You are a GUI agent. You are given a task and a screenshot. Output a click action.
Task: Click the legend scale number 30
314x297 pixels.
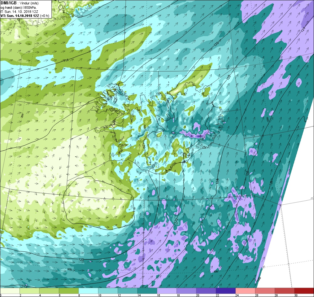click(x=296, y=295)
